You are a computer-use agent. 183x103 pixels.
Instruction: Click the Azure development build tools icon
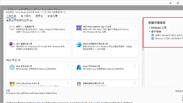(x=79, y=67)
